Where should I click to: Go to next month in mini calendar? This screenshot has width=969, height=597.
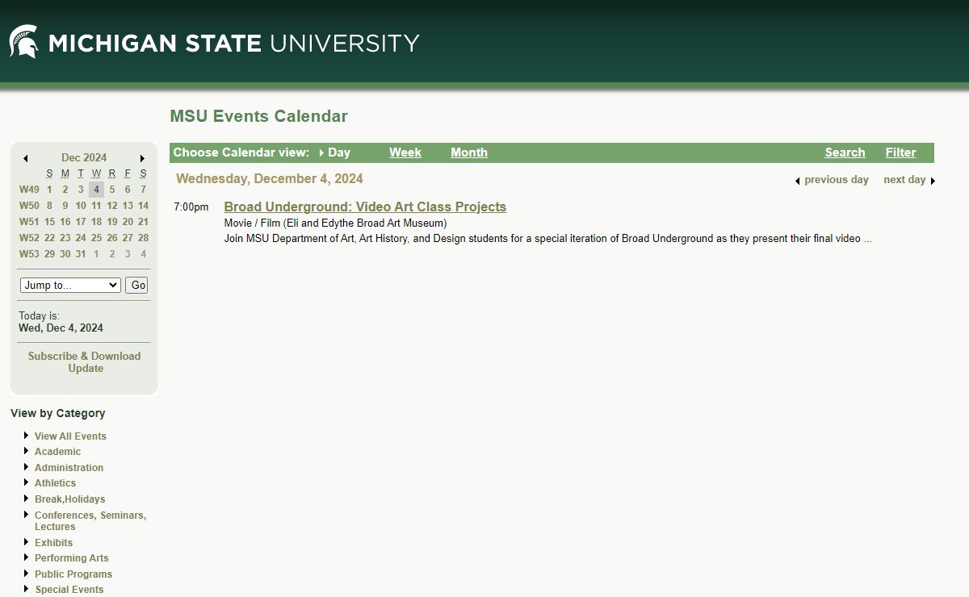[x=143, y=159]
